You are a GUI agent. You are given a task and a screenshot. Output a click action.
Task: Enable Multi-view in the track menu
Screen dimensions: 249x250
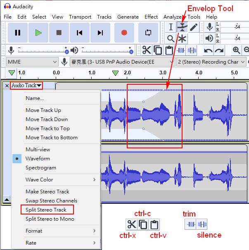pyautogui.click(x=38, y=150)
